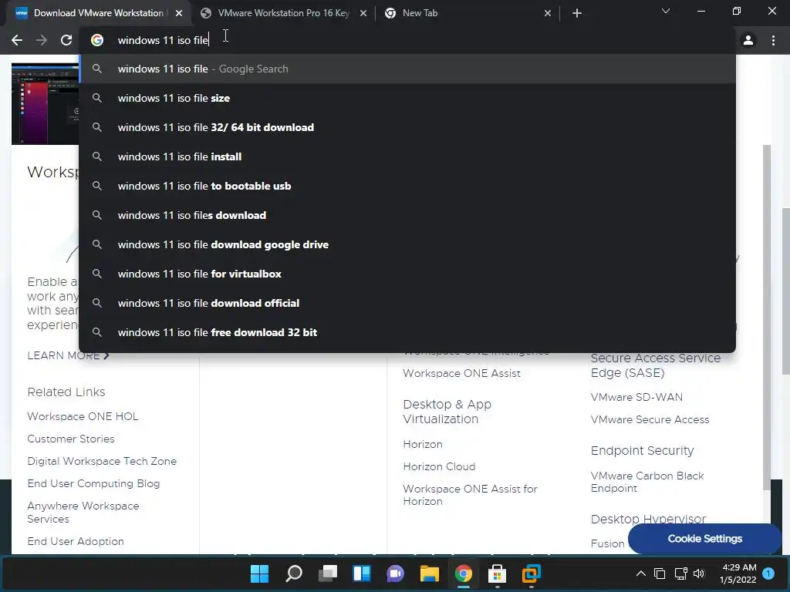This screenshot has height=592, width=790.
Task: Click the network tray icon
Action: [x=680, y=573]
